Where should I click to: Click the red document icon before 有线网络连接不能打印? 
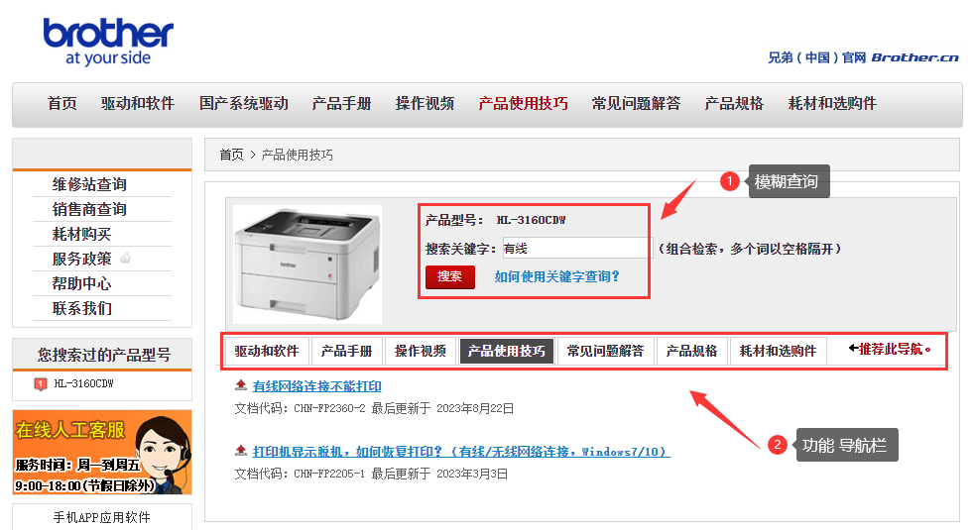coord(241,385)
